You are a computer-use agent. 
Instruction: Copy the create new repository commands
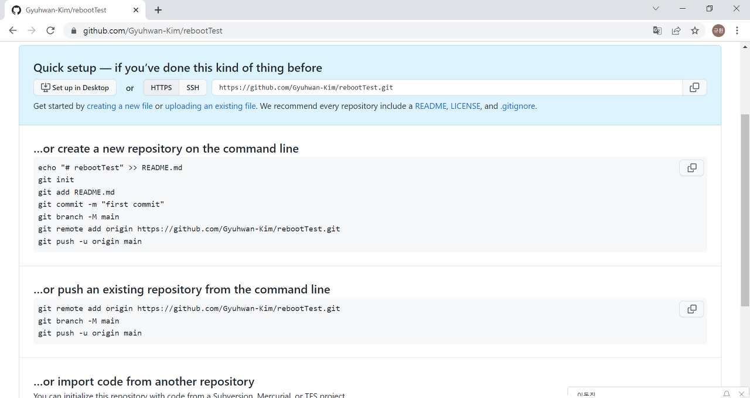pyautogui.click(x=691, y=168)
